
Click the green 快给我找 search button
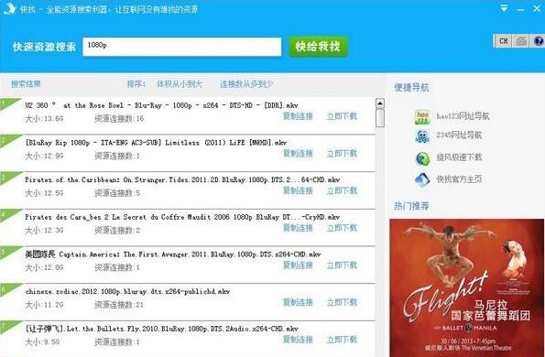(x=318, y=47)
